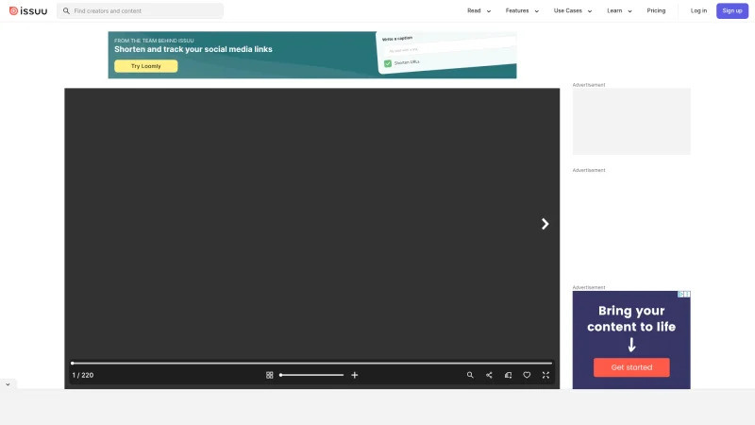Open the Pricing page

click(x=656, y=10)
